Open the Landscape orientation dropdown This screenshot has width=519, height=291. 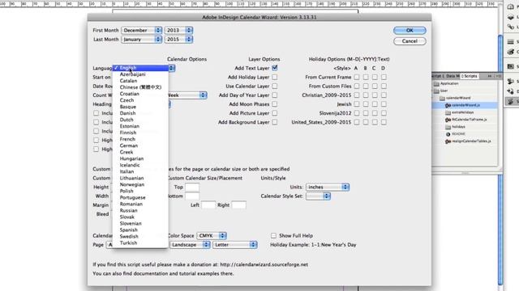pos(190,245)
